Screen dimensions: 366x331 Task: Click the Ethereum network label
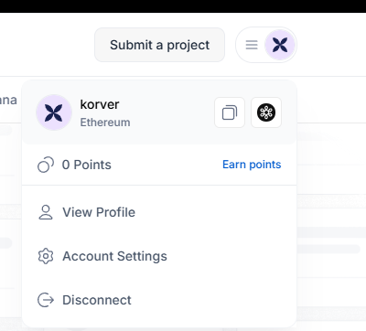(x=105, y=123)
